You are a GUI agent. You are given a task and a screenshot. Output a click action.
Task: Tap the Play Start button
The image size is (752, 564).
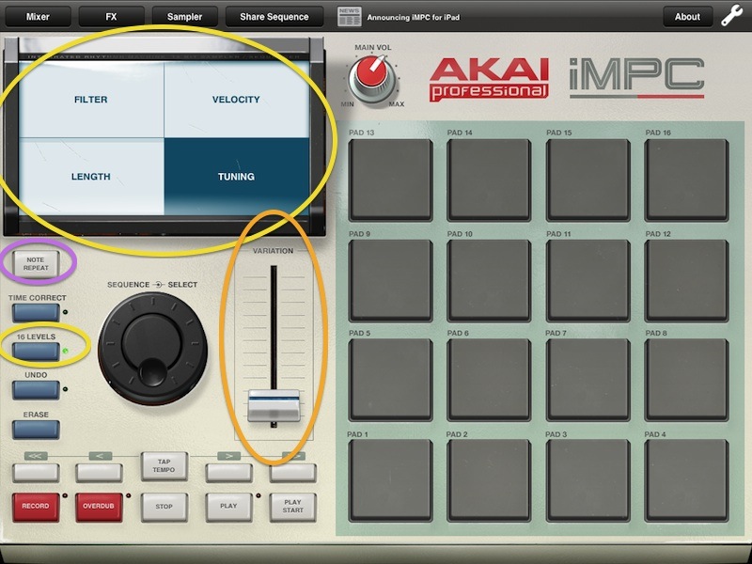tap(293, 507)
